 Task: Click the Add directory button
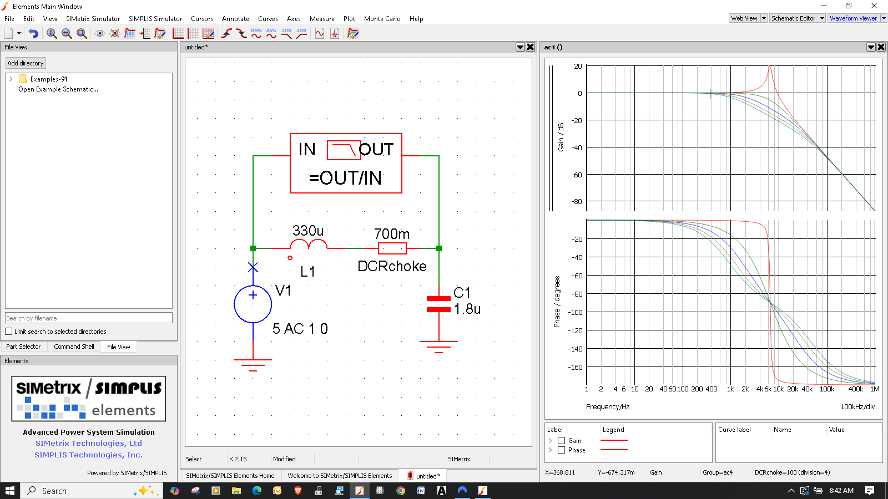tap(26, 63)
